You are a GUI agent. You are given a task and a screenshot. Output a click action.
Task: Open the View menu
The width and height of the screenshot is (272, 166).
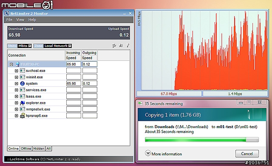[20, 20]
